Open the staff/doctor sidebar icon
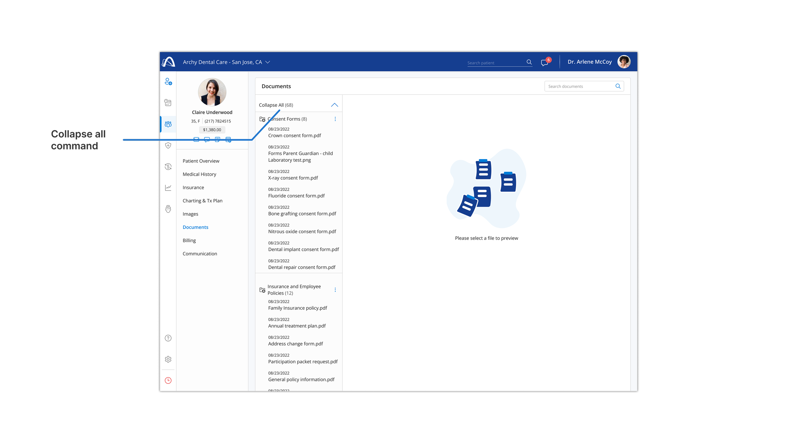 [x=168, y=209]
